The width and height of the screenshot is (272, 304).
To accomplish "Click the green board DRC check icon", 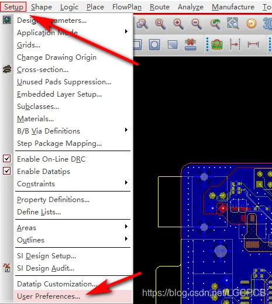I will [217, 45].
